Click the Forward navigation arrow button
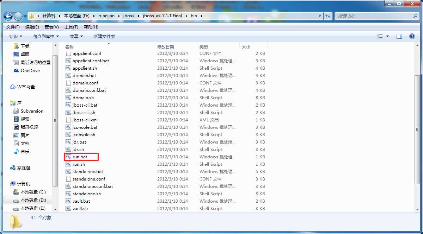 tap(18, 16)
